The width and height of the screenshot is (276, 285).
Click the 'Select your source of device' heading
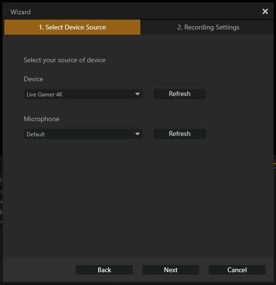tap(64, 60)
